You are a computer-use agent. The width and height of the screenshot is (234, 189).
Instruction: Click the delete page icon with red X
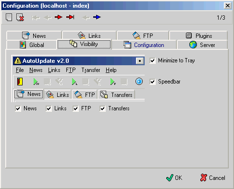click(20, 17)
